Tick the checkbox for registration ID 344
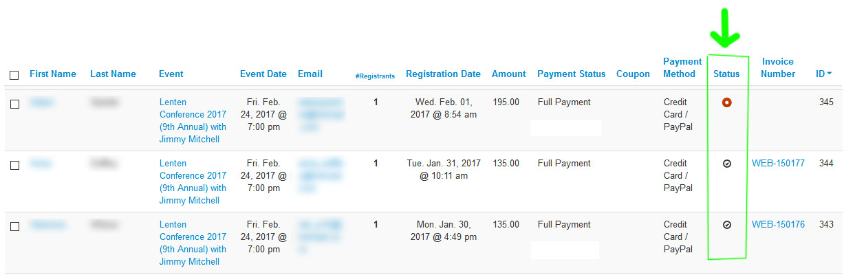 point(14,165)
